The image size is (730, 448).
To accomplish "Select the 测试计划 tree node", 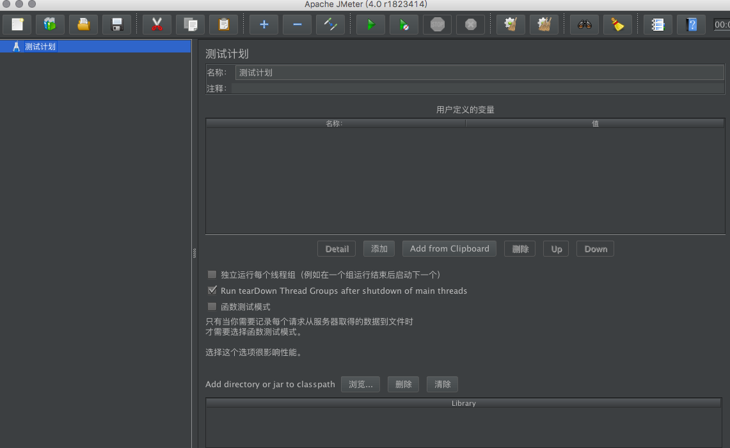I will (40, 47).
